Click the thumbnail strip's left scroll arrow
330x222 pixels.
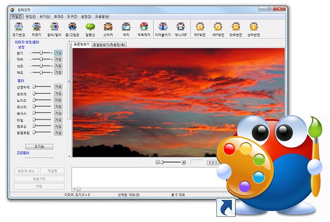pyautogui.click(x=74, y=189)
